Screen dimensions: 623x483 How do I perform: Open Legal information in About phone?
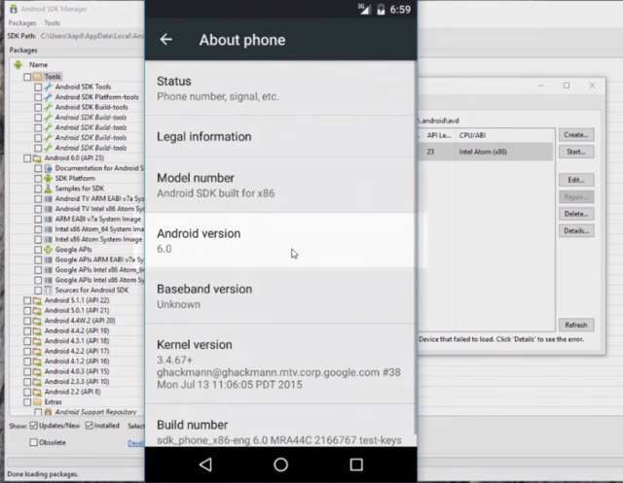click(279, 136)
